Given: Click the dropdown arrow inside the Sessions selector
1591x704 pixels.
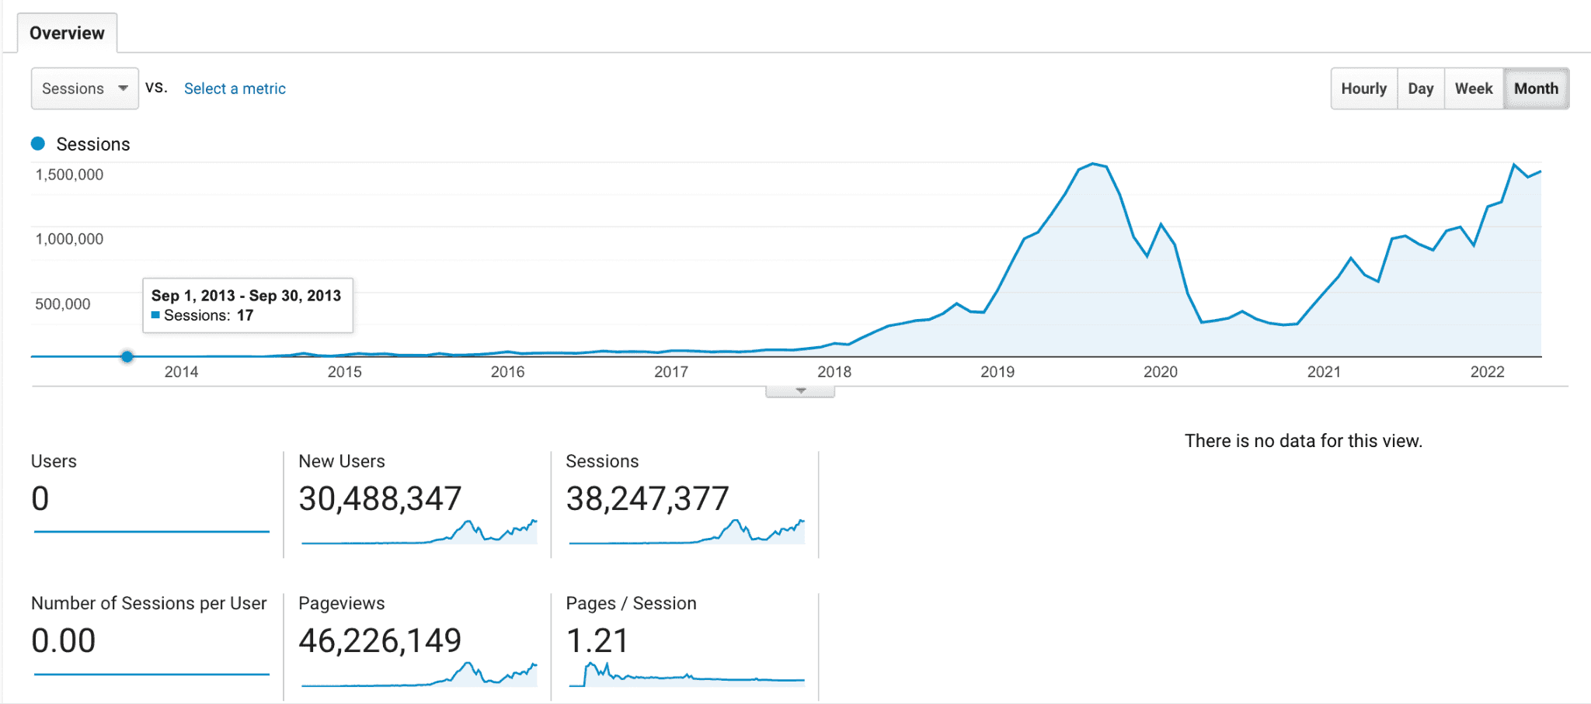Looking at the screenshot, I should (123, 88).
